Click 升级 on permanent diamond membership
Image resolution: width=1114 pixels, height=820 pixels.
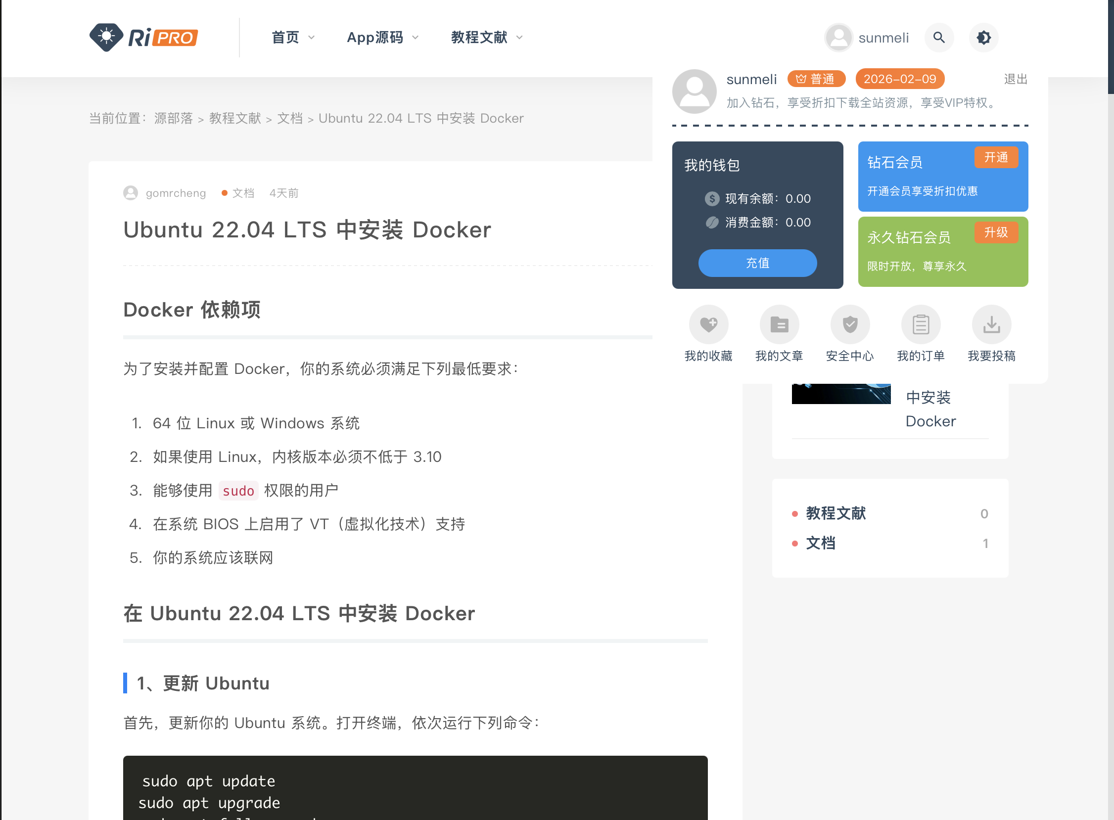click(x=996, y=232)
